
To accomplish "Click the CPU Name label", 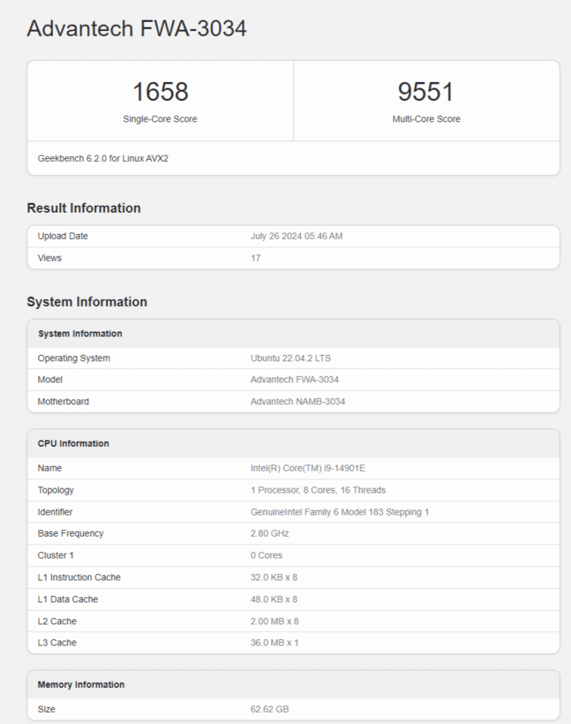I will pos(50,468).
